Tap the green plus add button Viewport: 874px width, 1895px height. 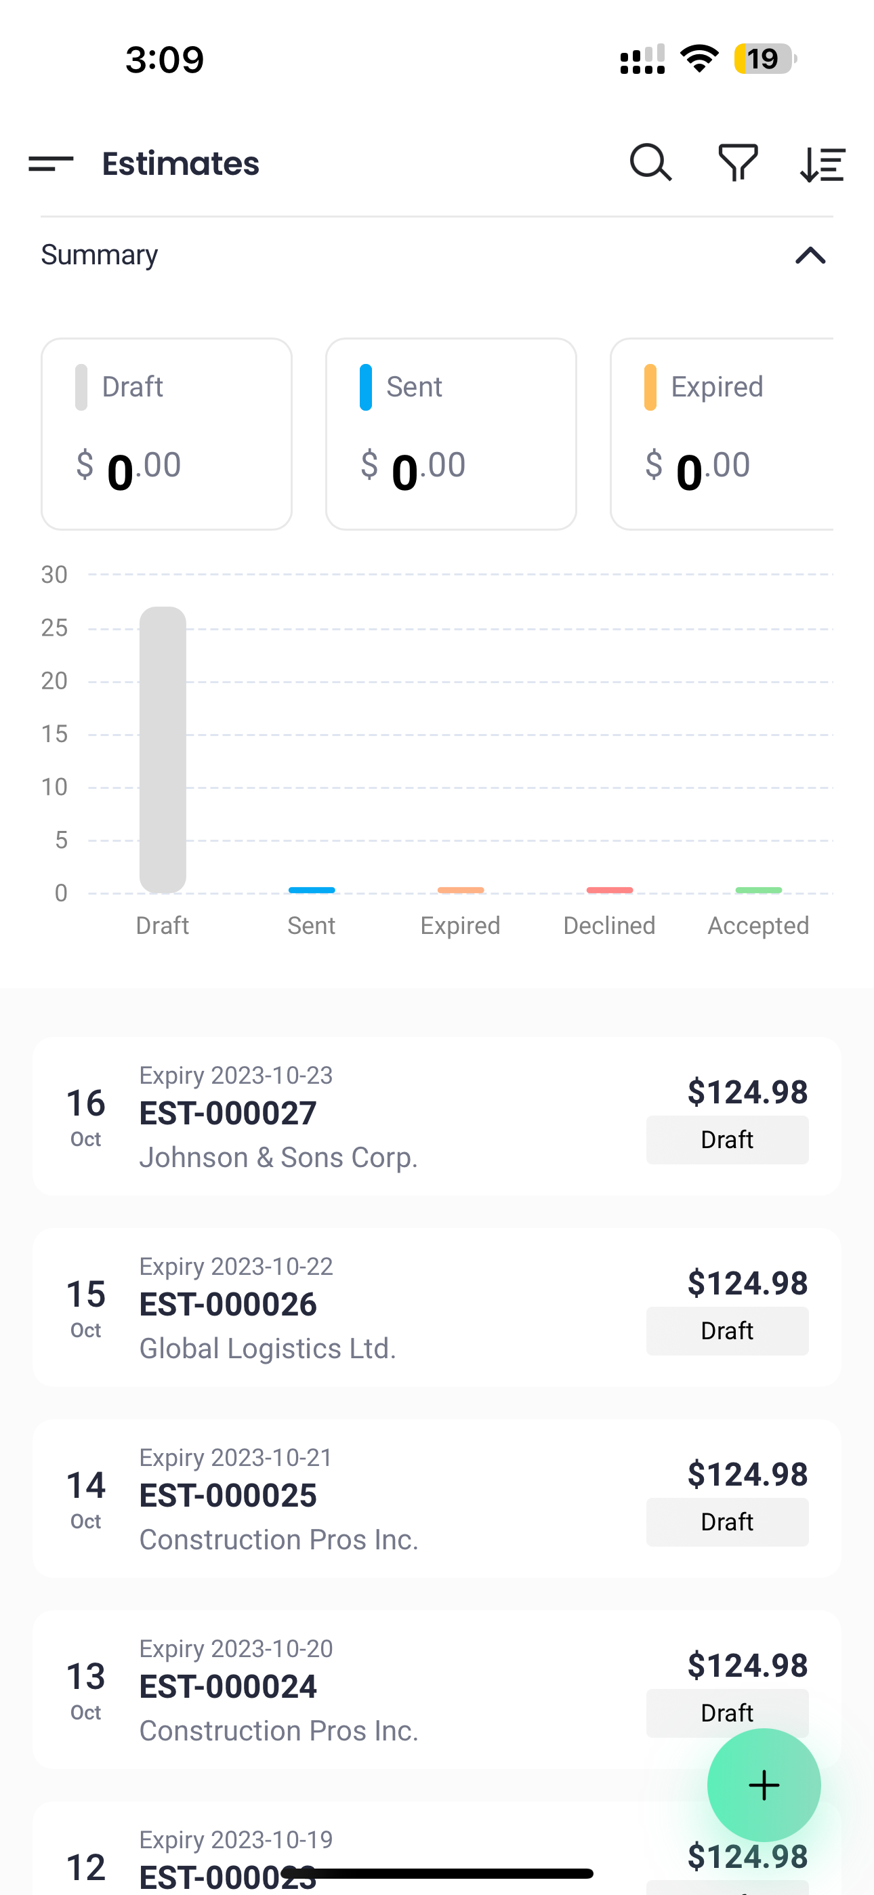click(764, 1785)
